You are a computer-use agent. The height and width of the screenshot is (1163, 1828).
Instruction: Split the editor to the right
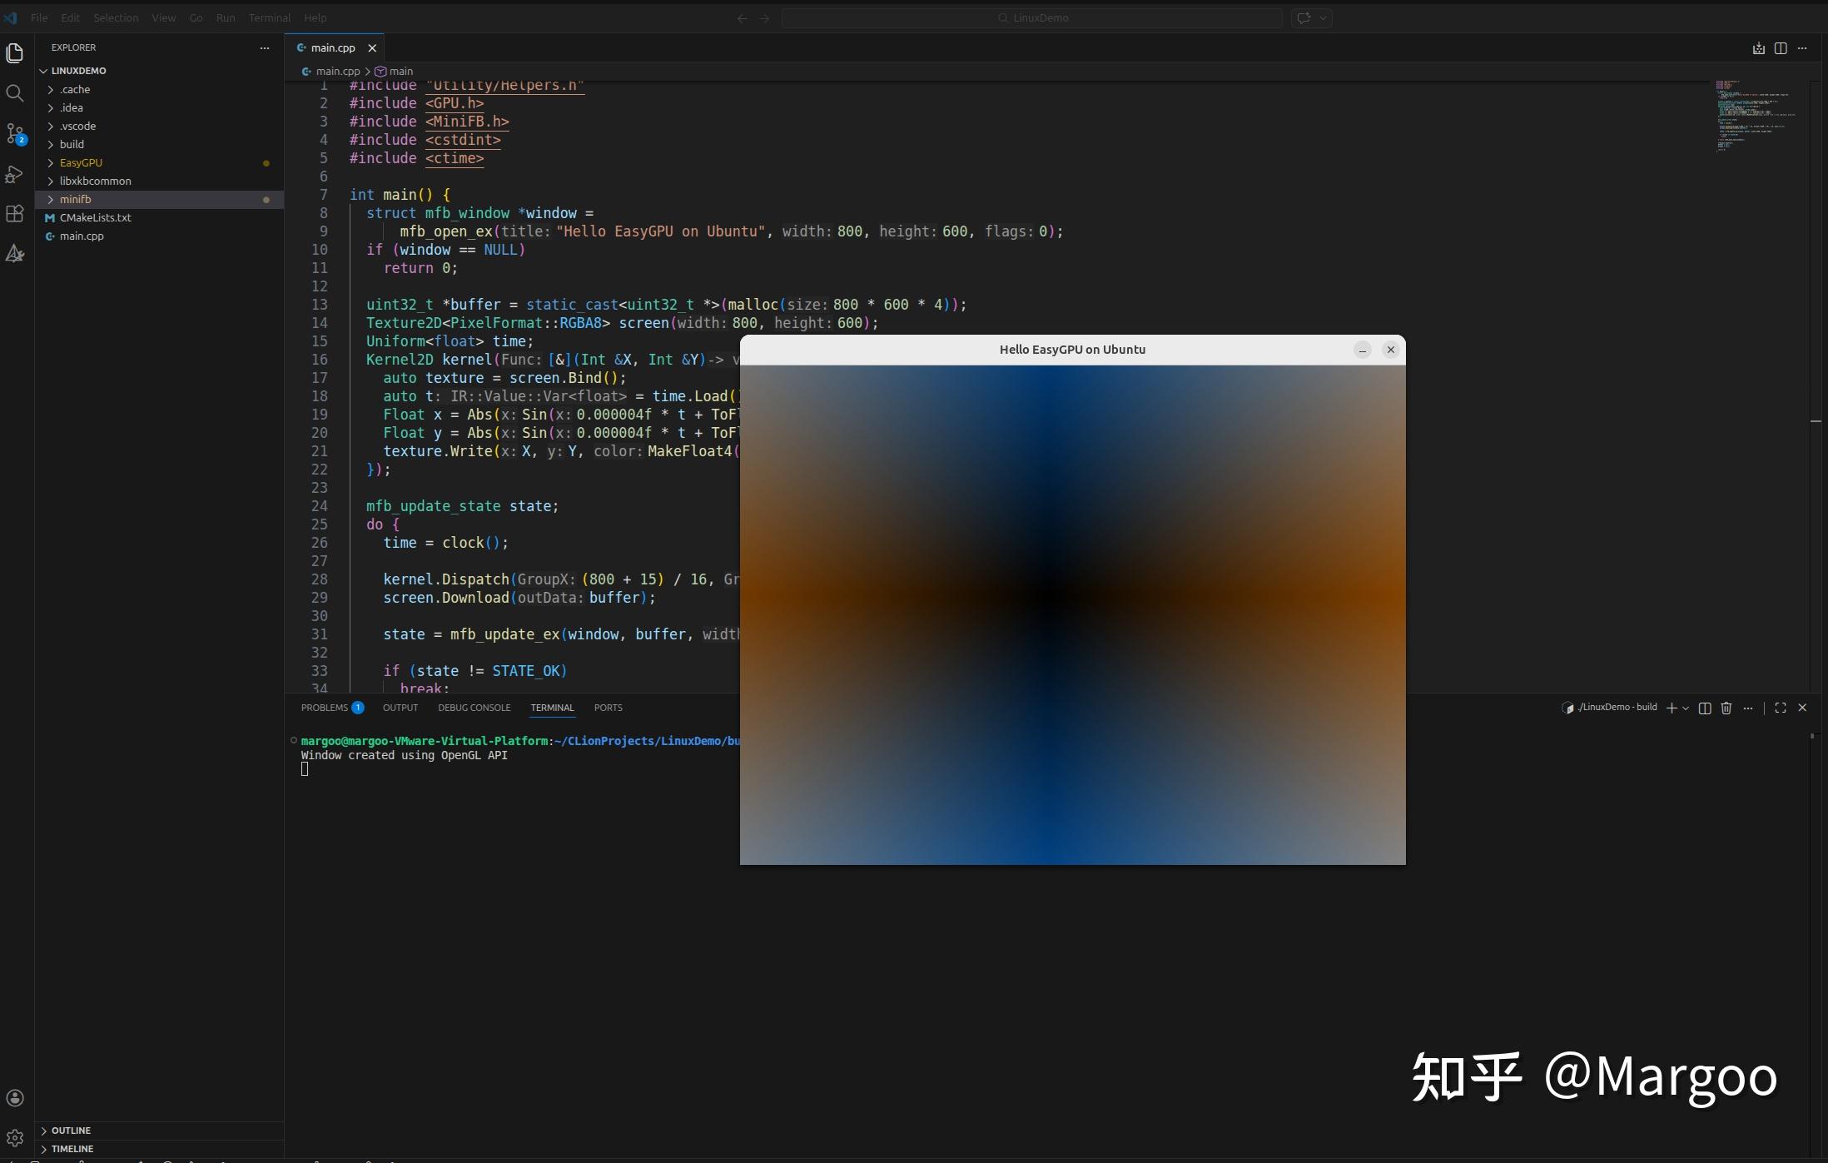1781,48
